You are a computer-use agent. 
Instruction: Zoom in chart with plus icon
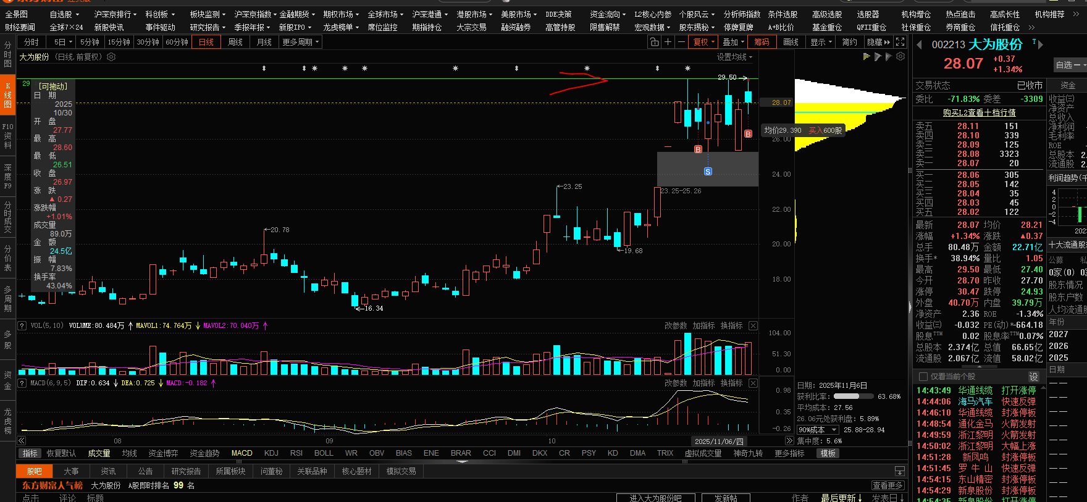click(x=668, y=42)
